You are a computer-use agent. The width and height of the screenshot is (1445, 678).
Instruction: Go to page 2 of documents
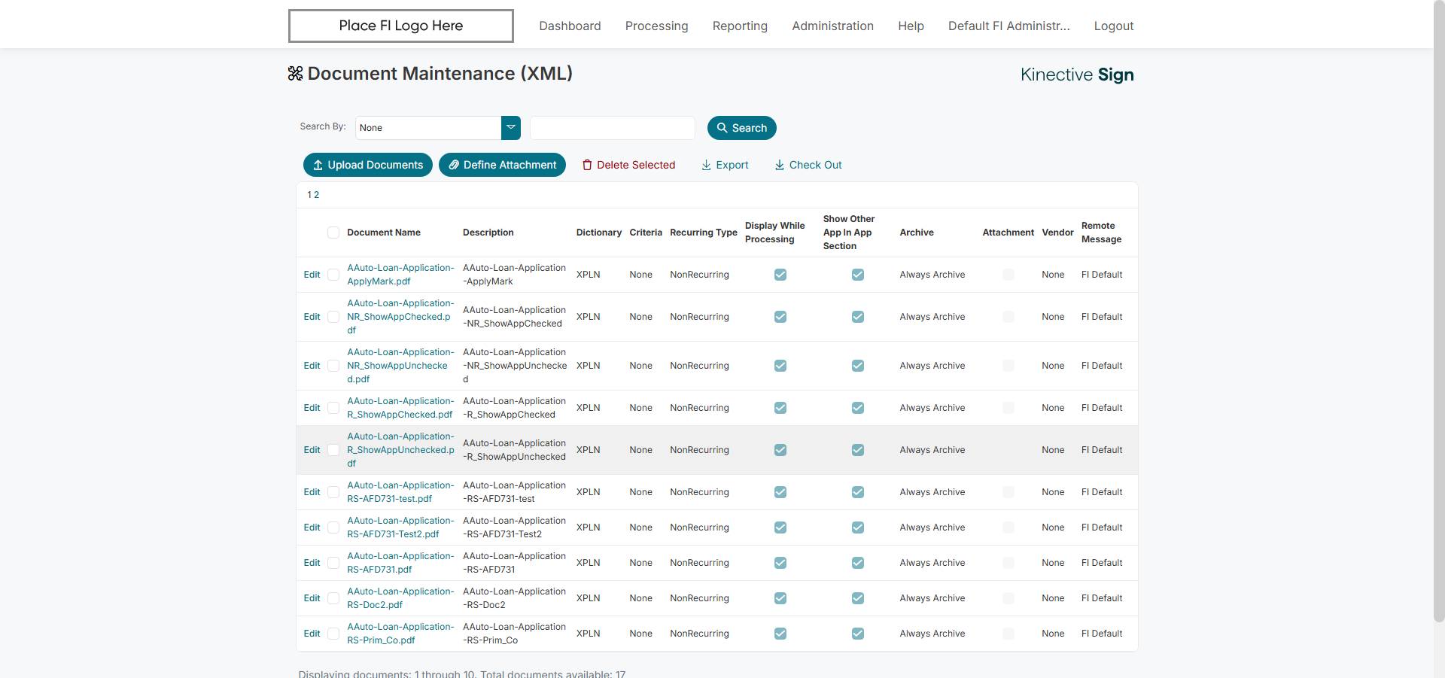click(x=317, y=195)
